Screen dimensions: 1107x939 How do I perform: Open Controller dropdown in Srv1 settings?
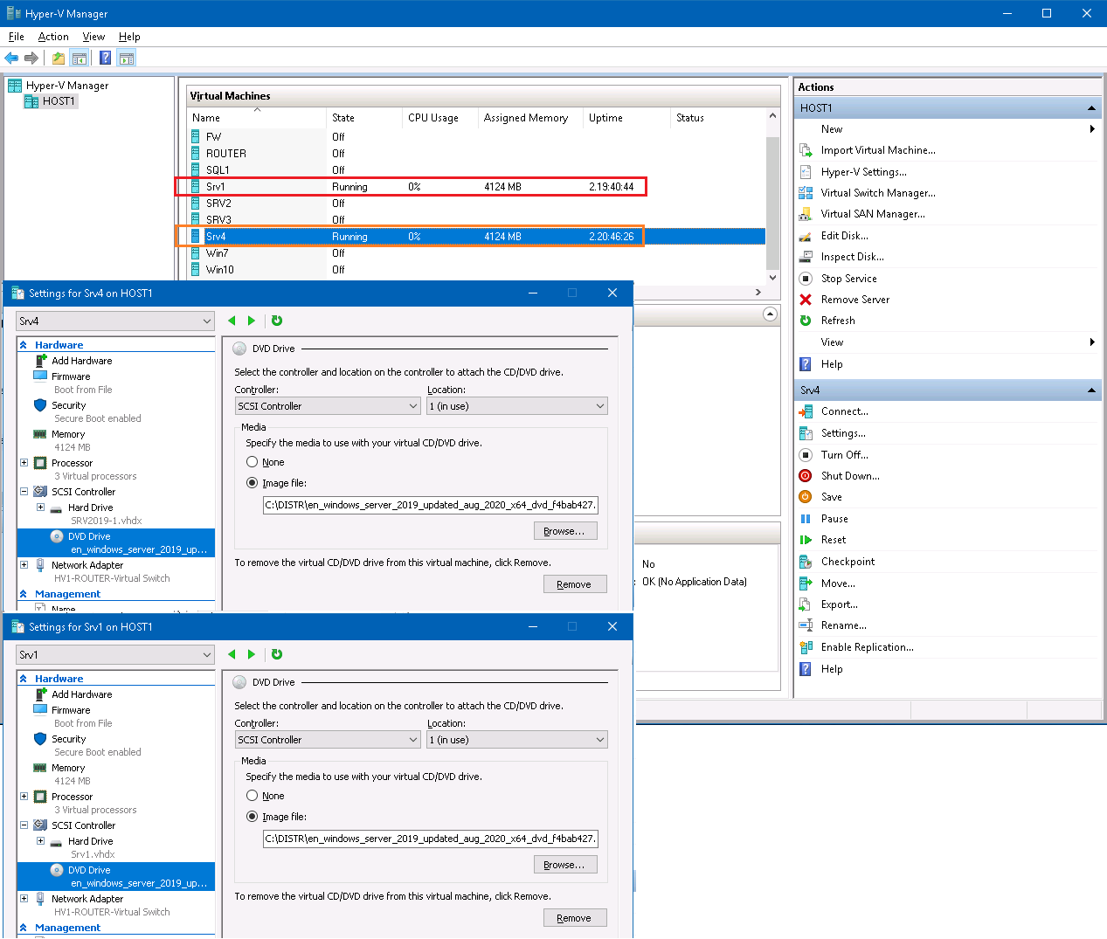tap(328, 740)
